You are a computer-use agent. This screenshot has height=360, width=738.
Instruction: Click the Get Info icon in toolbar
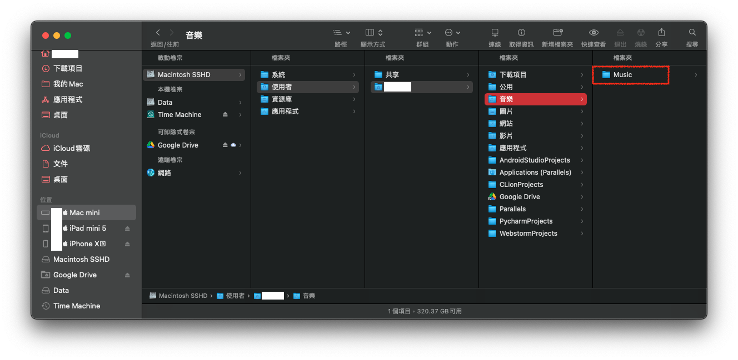[521, 33]
